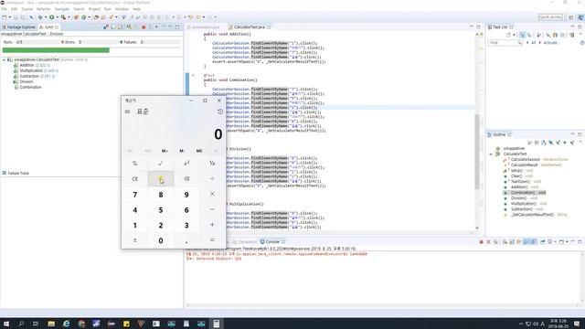The image size is (585, 329).
Task: Click the plus/minus sign key in Calculator
Action: [x=134, y=240]
